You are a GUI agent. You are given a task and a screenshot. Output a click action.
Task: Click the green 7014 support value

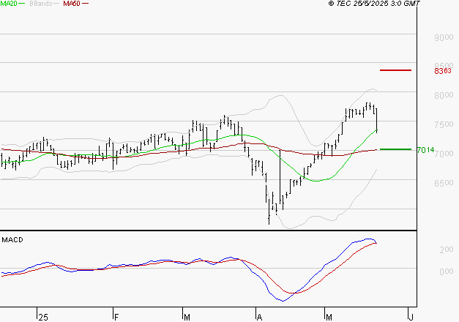point(425,150)
